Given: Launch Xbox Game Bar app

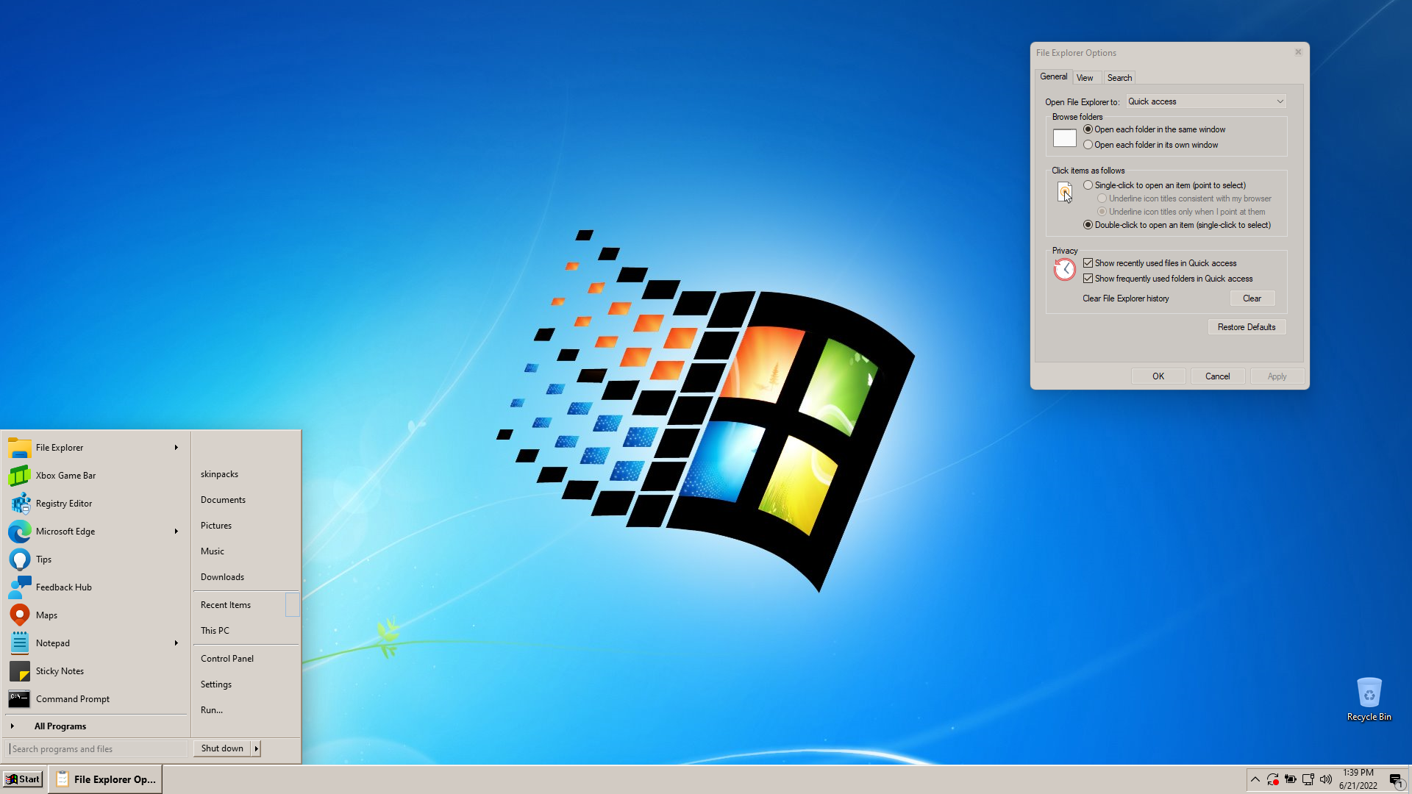Looking at the screenshot, I should coord(65,476).
